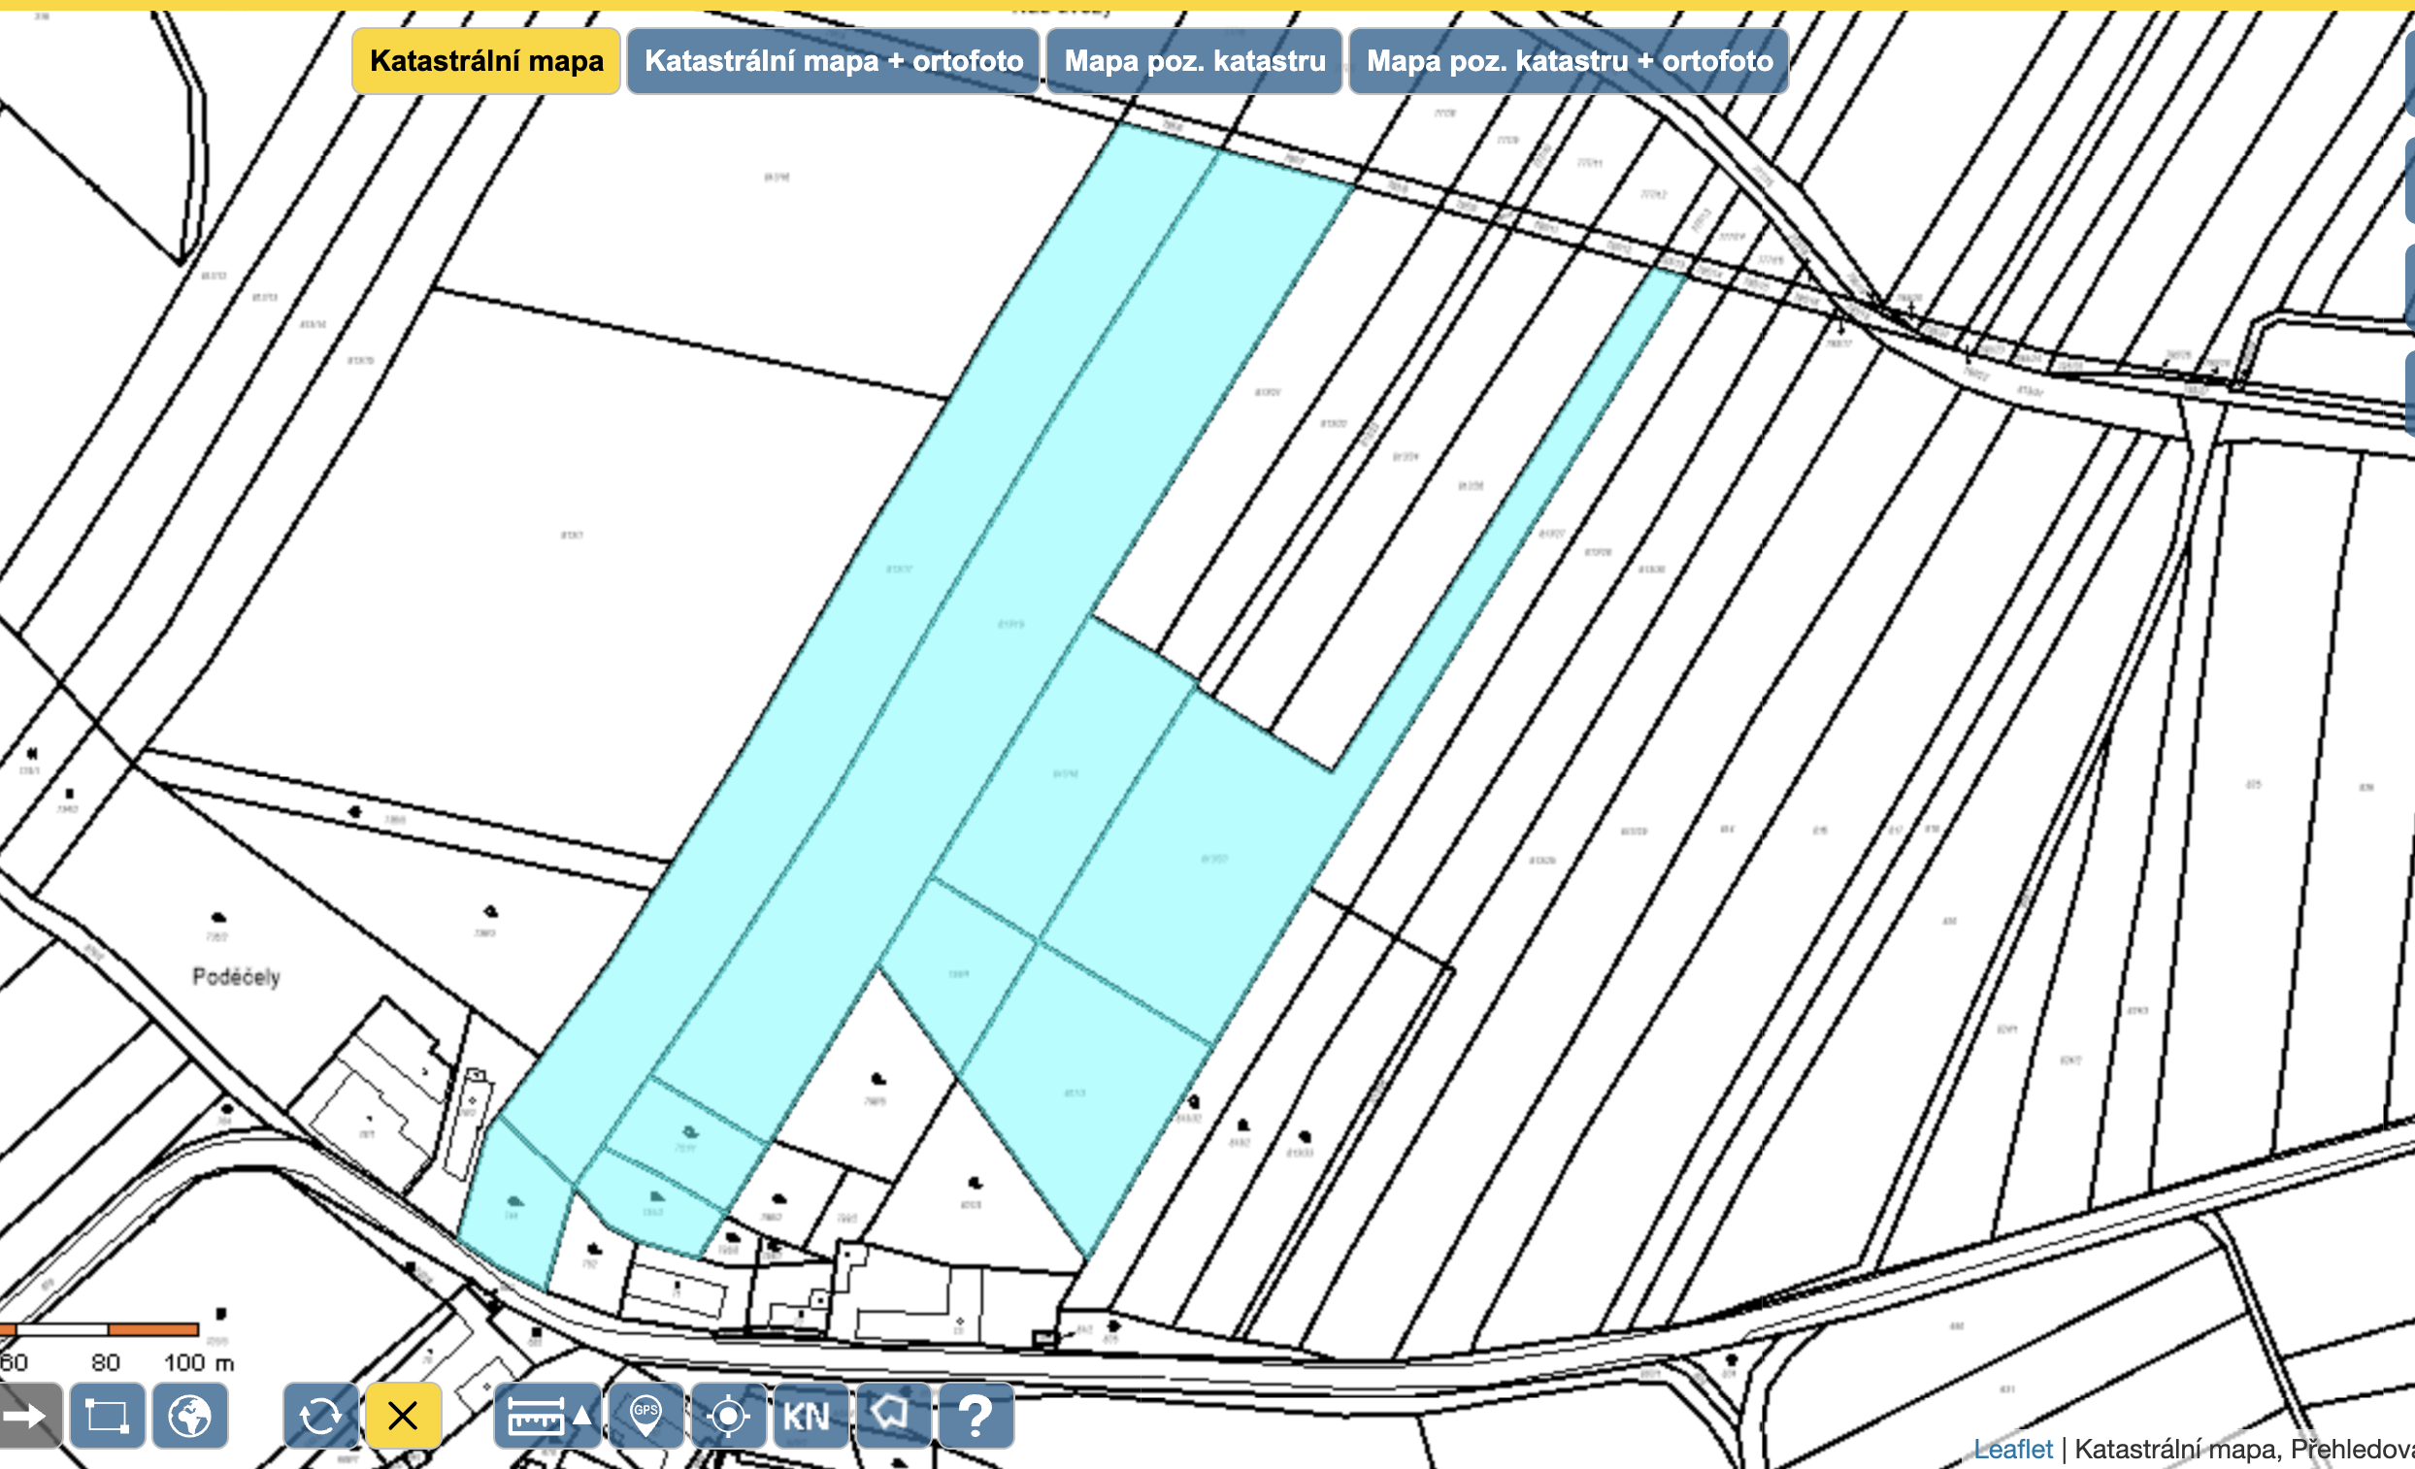2415x1469 pixels.
Task: Click the yellow X clear selection button
Action: [403, 1416]
